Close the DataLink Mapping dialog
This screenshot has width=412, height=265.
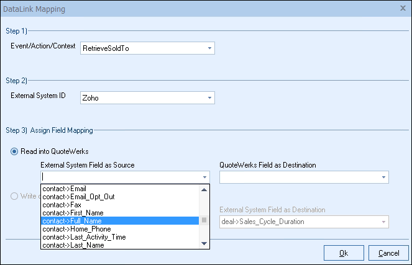click(x=402, y=9)
